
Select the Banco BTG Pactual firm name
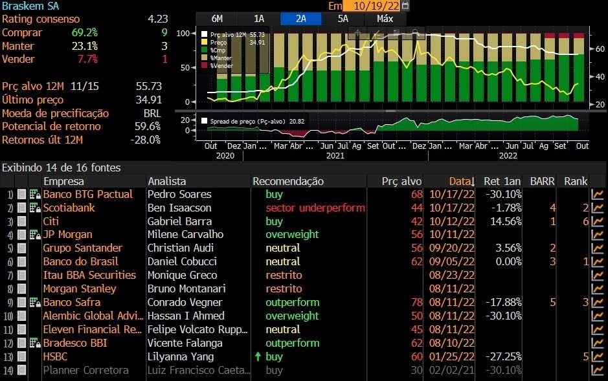point(87,194)
